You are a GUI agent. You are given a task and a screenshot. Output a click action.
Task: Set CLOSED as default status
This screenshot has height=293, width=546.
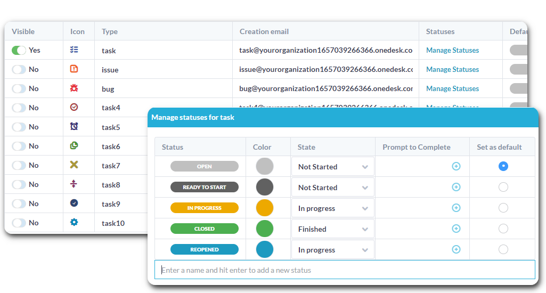(503, 229)
